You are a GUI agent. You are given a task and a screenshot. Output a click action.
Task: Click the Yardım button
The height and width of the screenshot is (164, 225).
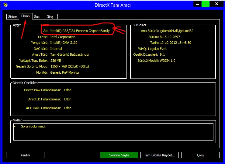[x=25, y=155]
